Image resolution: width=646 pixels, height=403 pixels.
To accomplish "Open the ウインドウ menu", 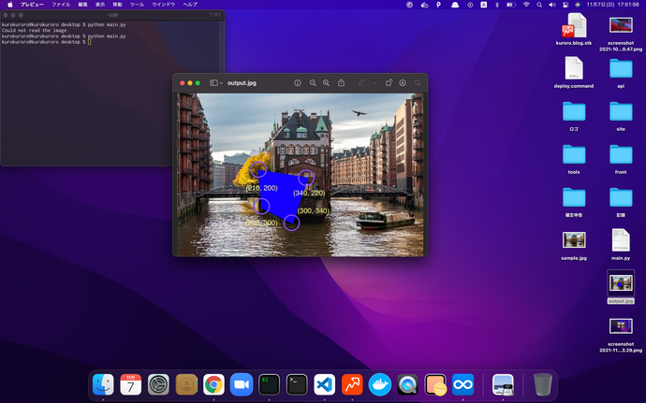I will 164,5.
